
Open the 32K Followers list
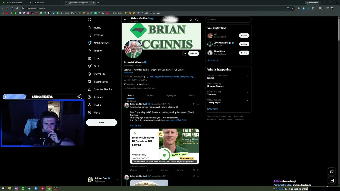[143, 84]
